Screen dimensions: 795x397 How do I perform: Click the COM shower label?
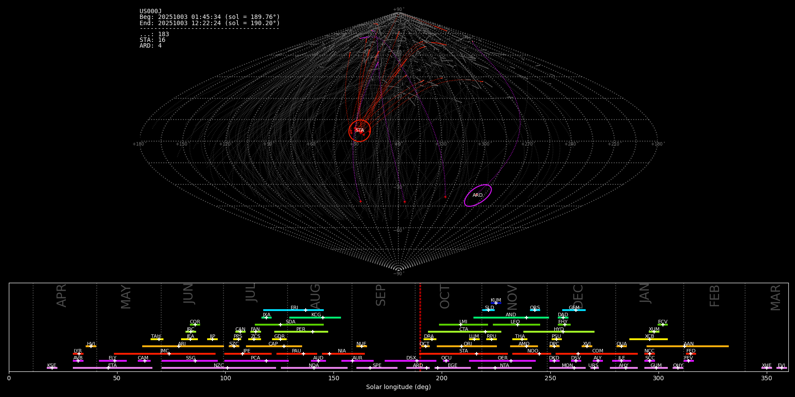[598, 351]
